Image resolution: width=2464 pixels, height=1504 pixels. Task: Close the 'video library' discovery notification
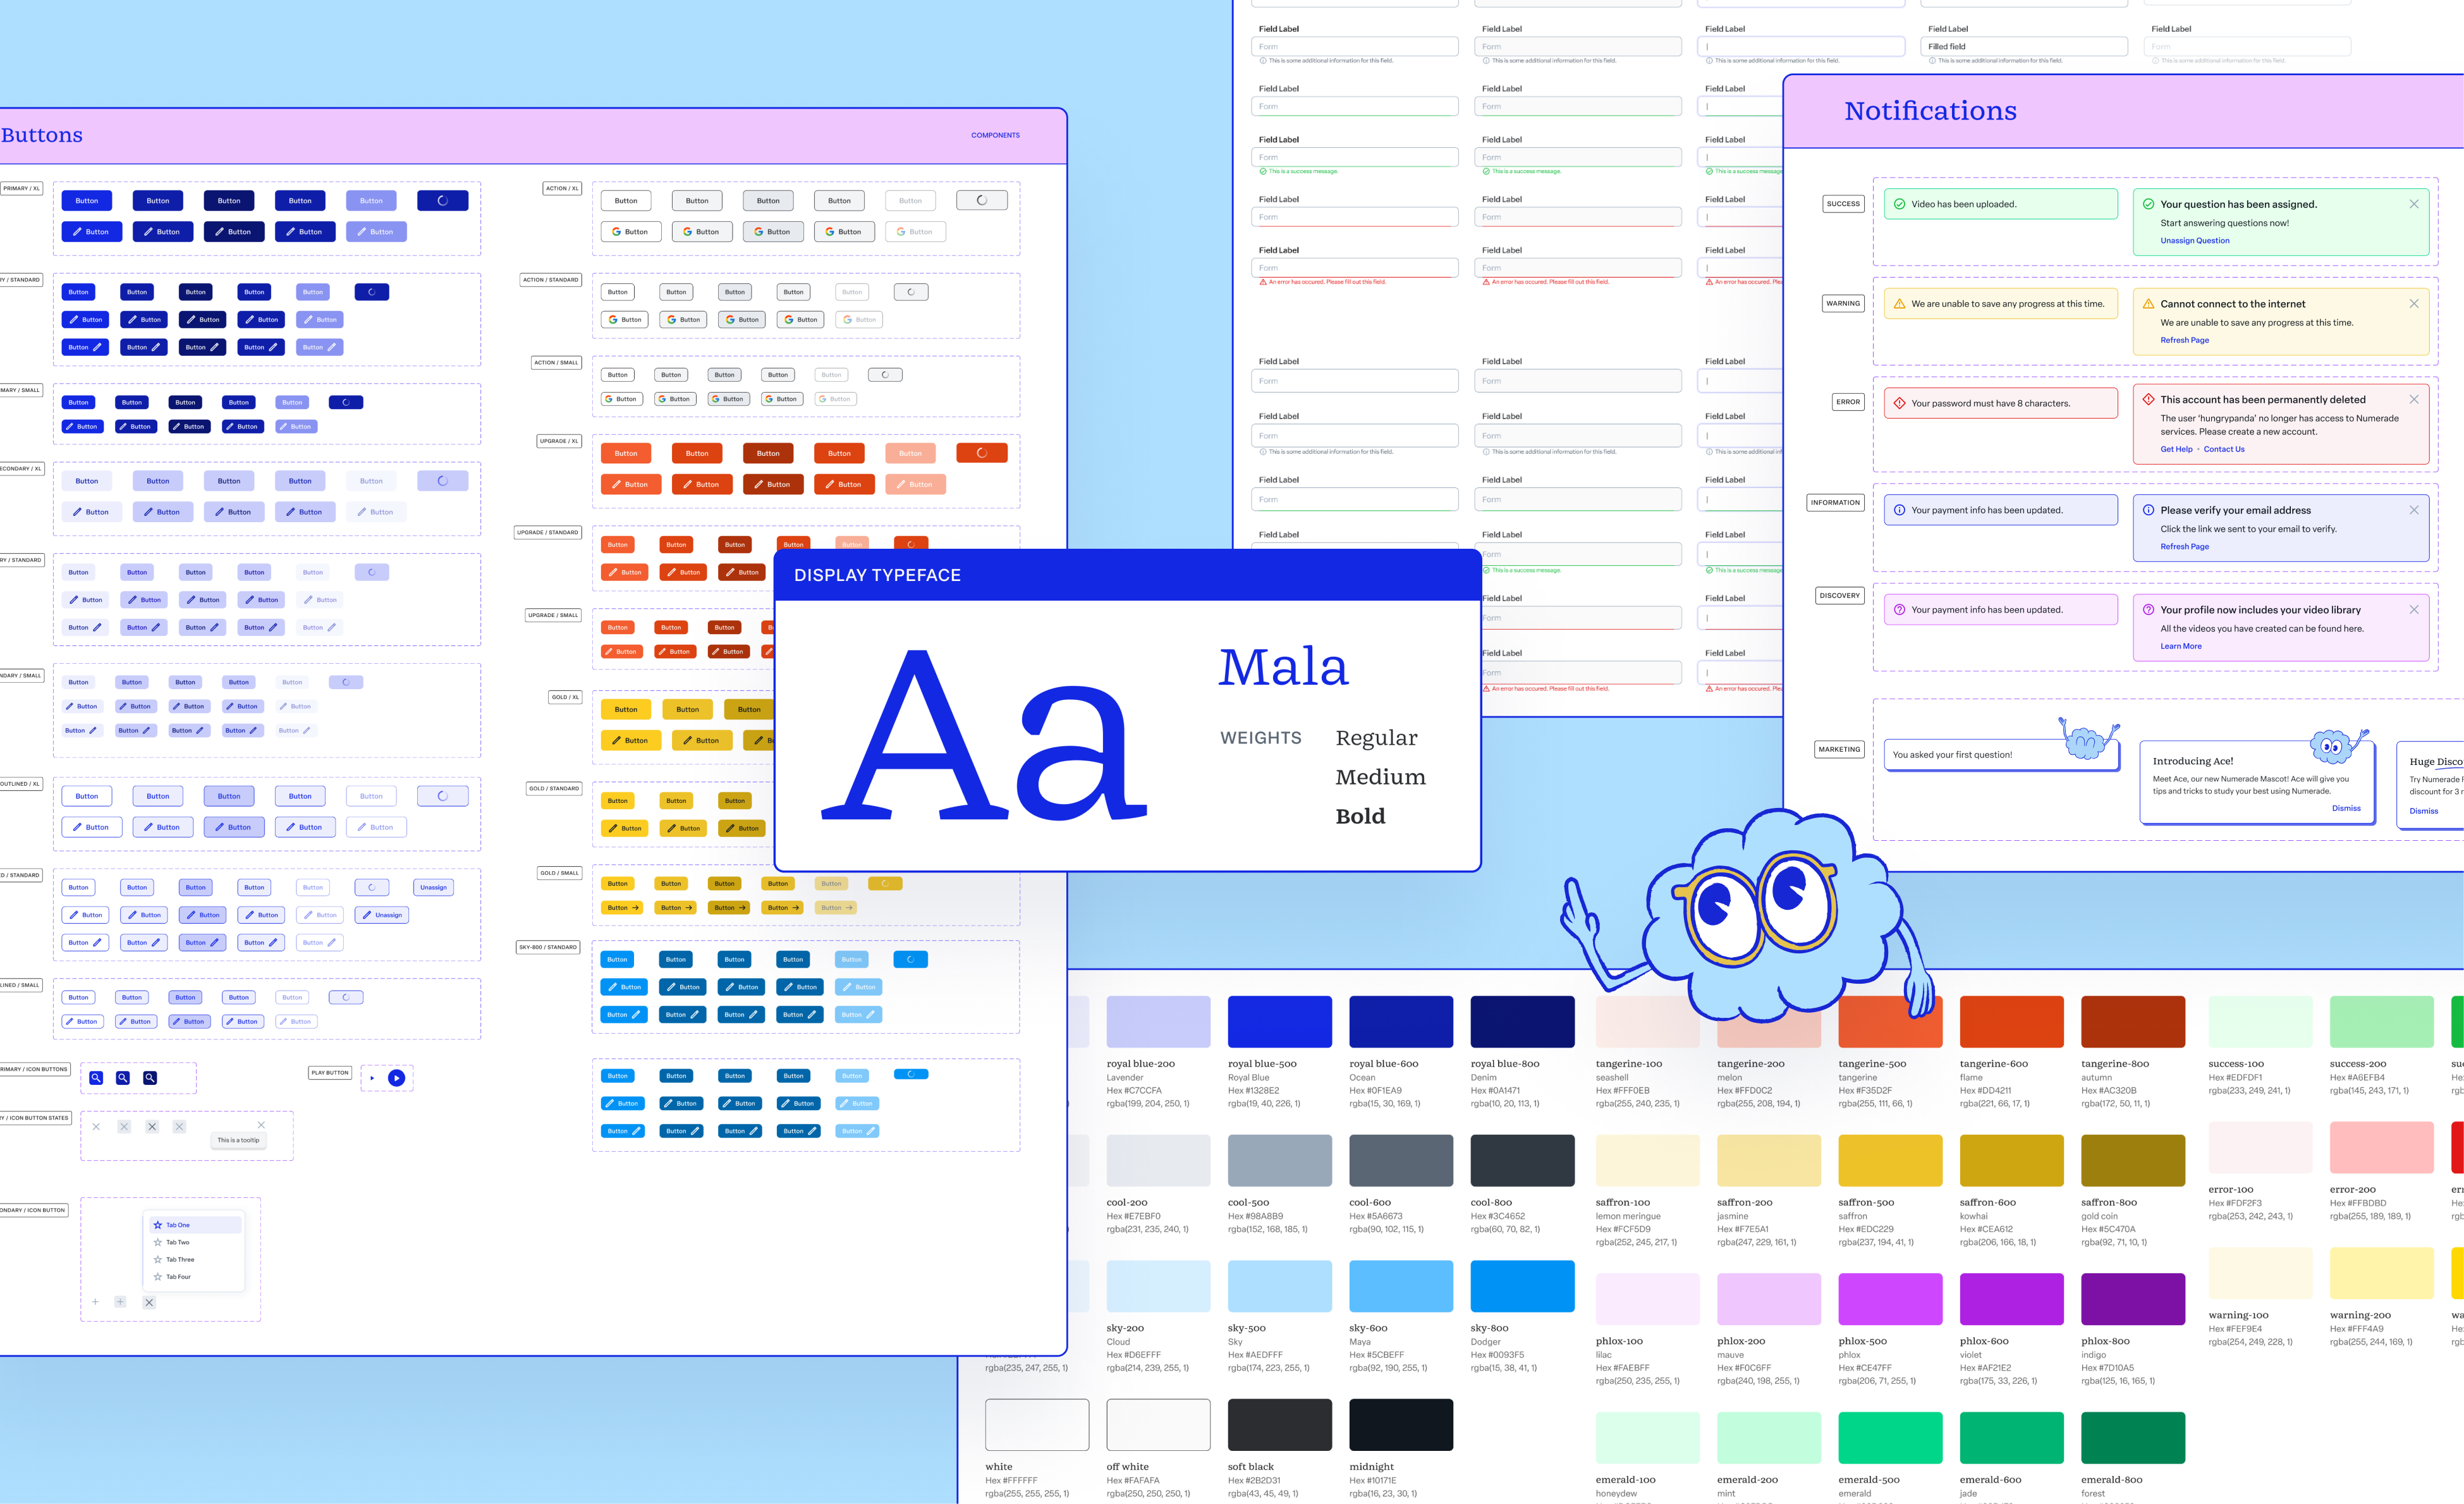2413,610
